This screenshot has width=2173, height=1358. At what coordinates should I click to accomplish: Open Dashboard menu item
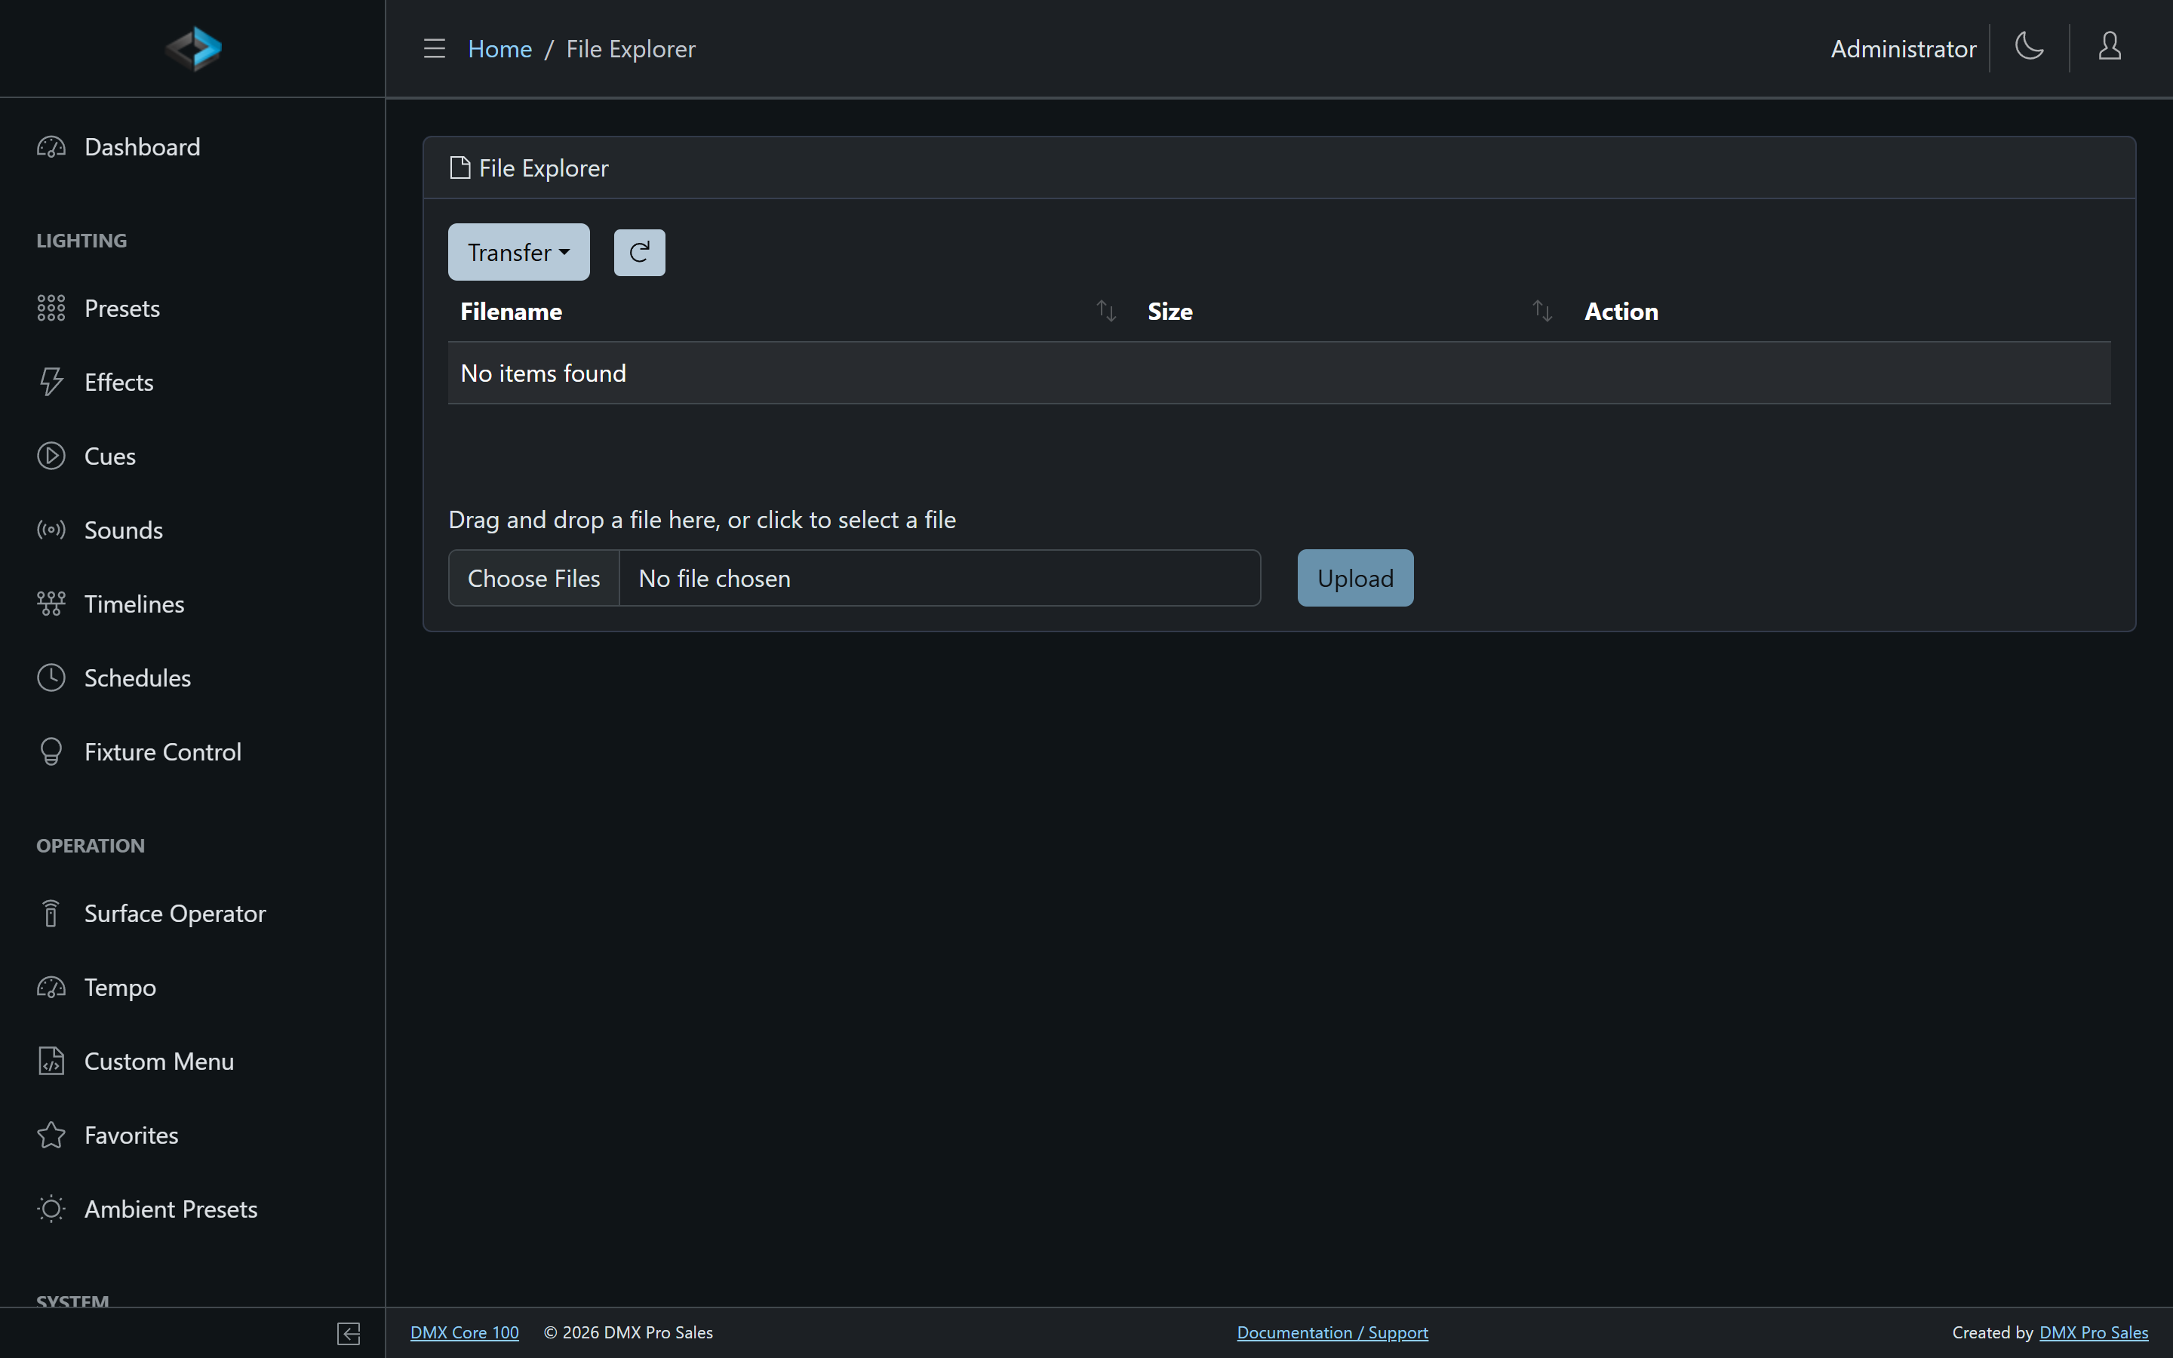click(142, 147)
